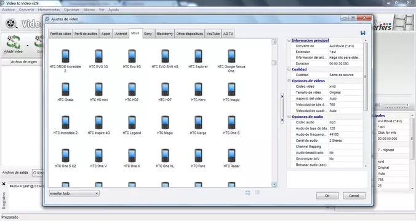This screenshot has width=416, height=221.
Task: Click the Cancel button
Action: point(354,196)
